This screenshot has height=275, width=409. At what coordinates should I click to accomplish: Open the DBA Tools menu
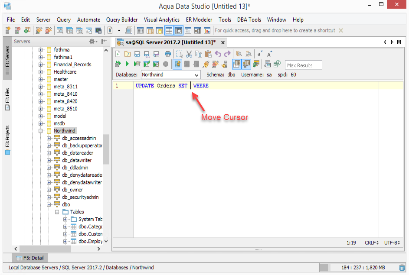click(249, 20)
